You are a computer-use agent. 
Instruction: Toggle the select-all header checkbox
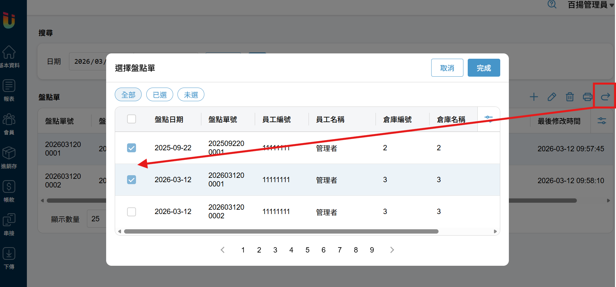pyautogui.click(x=131, y=119)
